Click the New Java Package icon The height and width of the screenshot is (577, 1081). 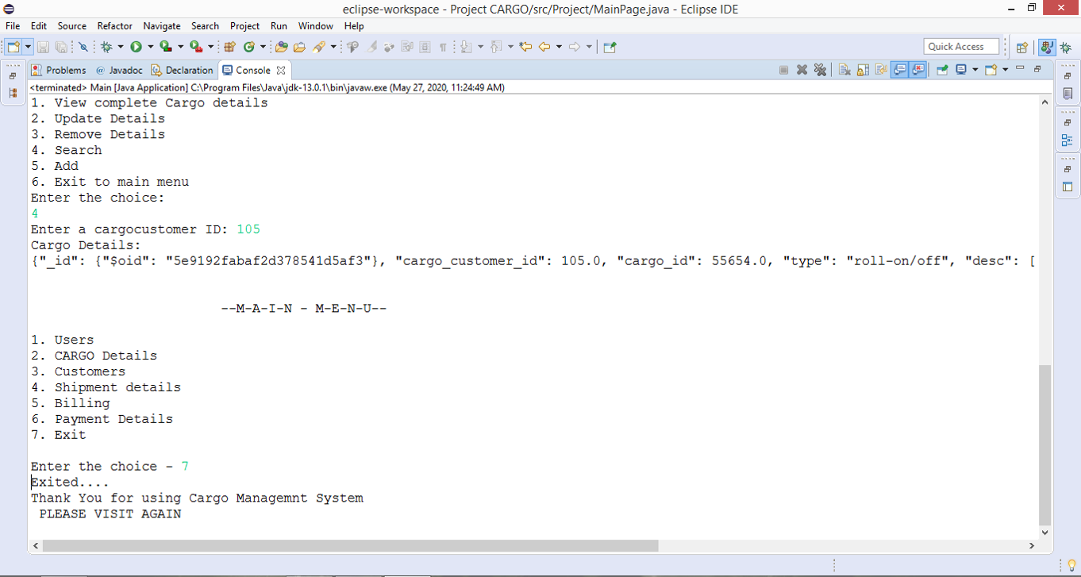coord(229,47)
